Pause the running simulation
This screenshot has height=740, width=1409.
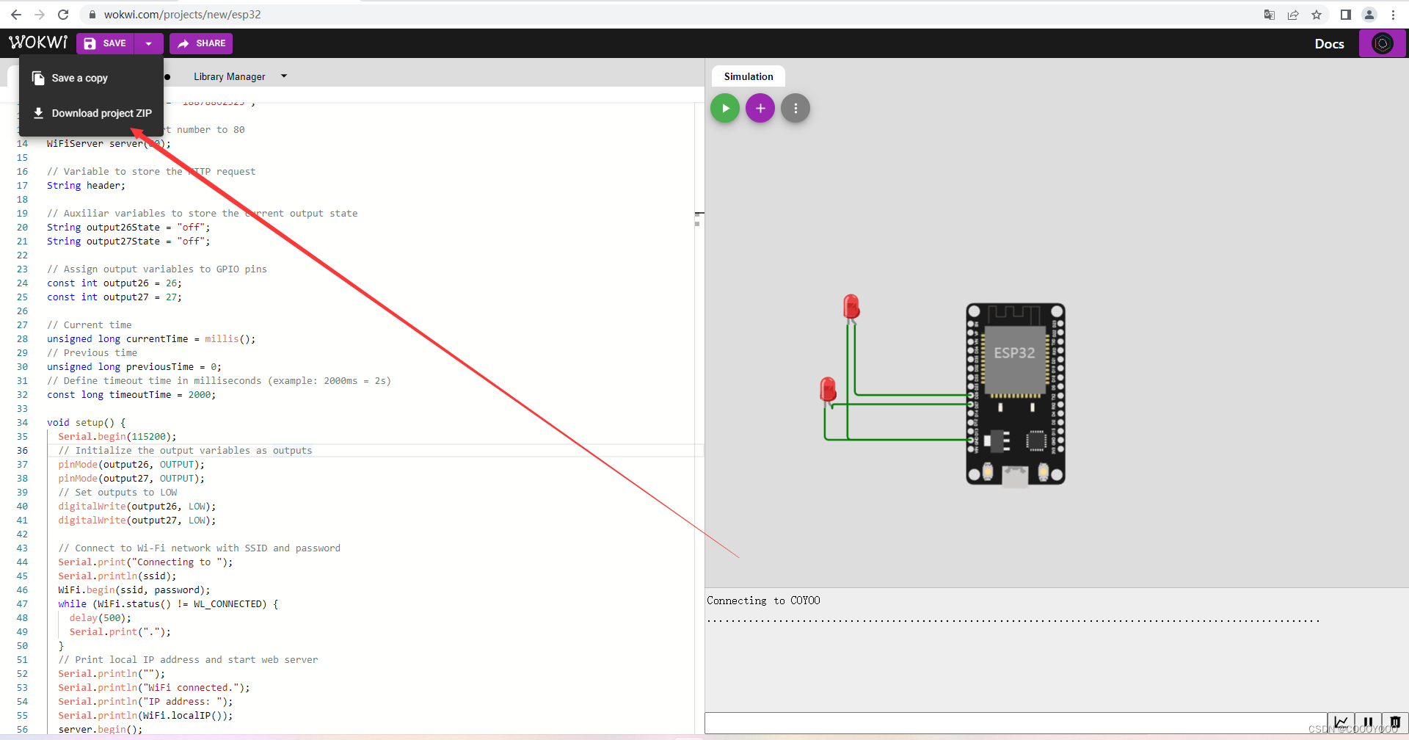[x=1369, y=722]
